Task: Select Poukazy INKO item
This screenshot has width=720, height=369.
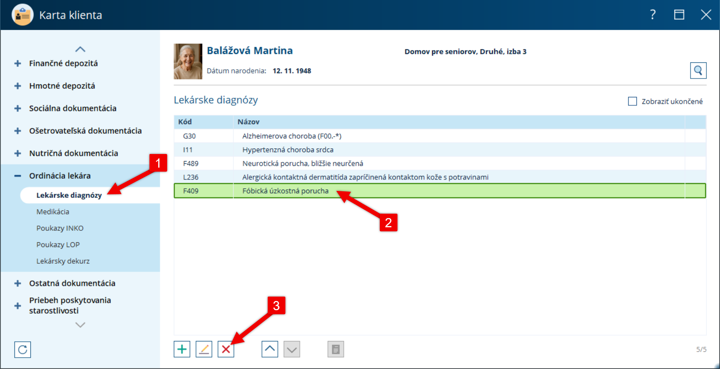Action: pos(60,228)
